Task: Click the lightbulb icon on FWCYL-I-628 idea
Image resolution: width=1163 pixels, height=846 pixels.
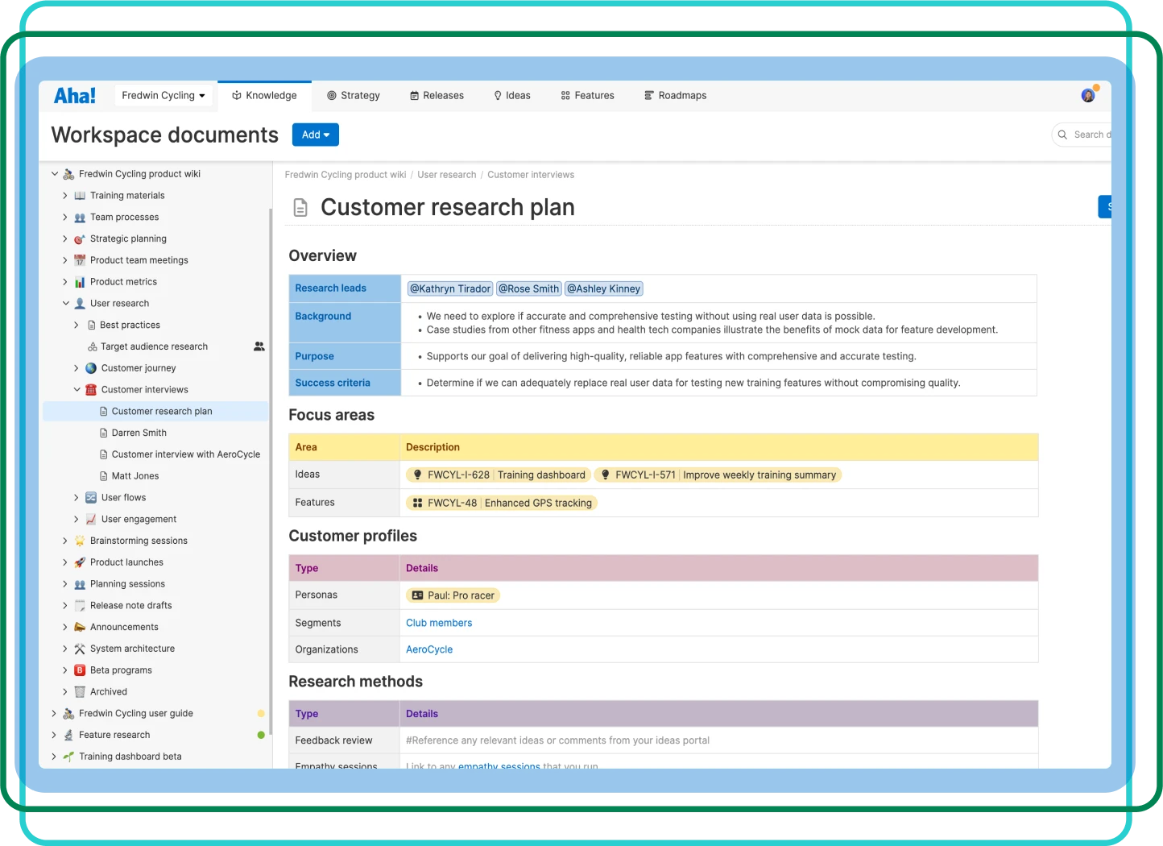Action: pyautogui.click(x=417, y=475)
